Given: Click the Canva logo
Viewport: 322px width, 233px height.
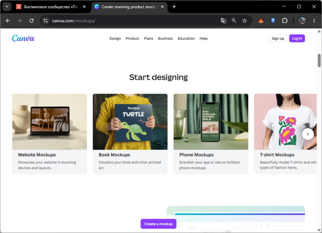Looking at the screenshot, I should point(23,38).
